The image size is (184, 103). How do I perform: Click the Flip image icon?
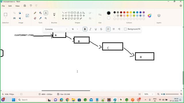pyautogui.click(x=20, y=18)
